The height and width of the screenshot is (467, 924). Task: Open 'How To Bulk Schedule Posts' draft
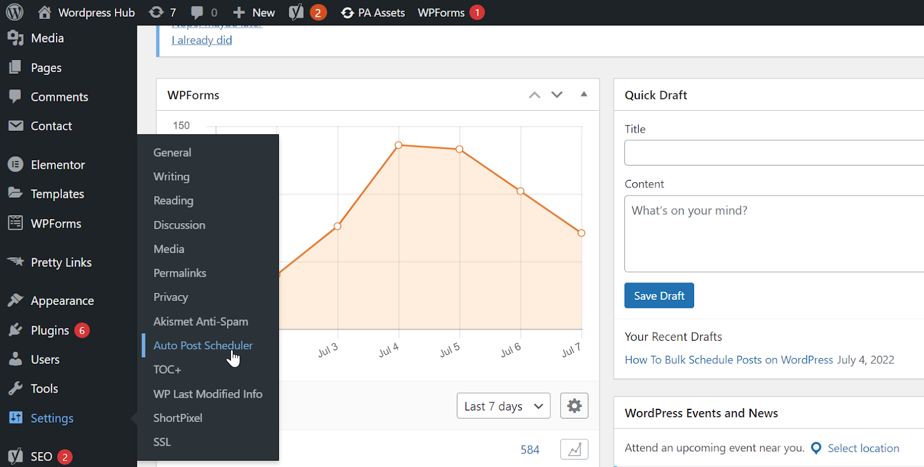(729, 360)
